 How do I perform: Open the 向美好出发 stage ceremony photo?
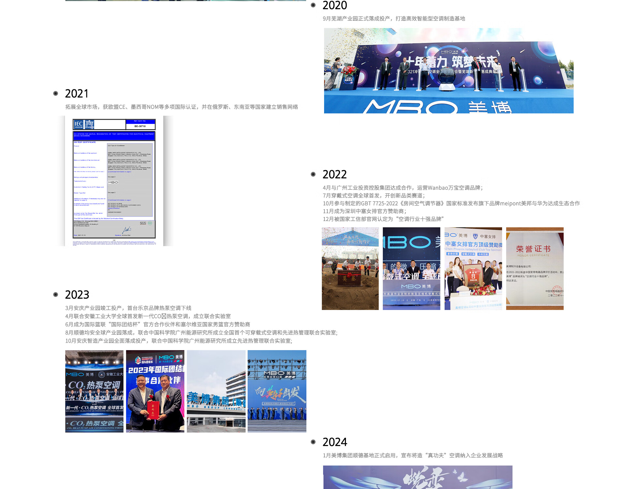coord(277,391)
